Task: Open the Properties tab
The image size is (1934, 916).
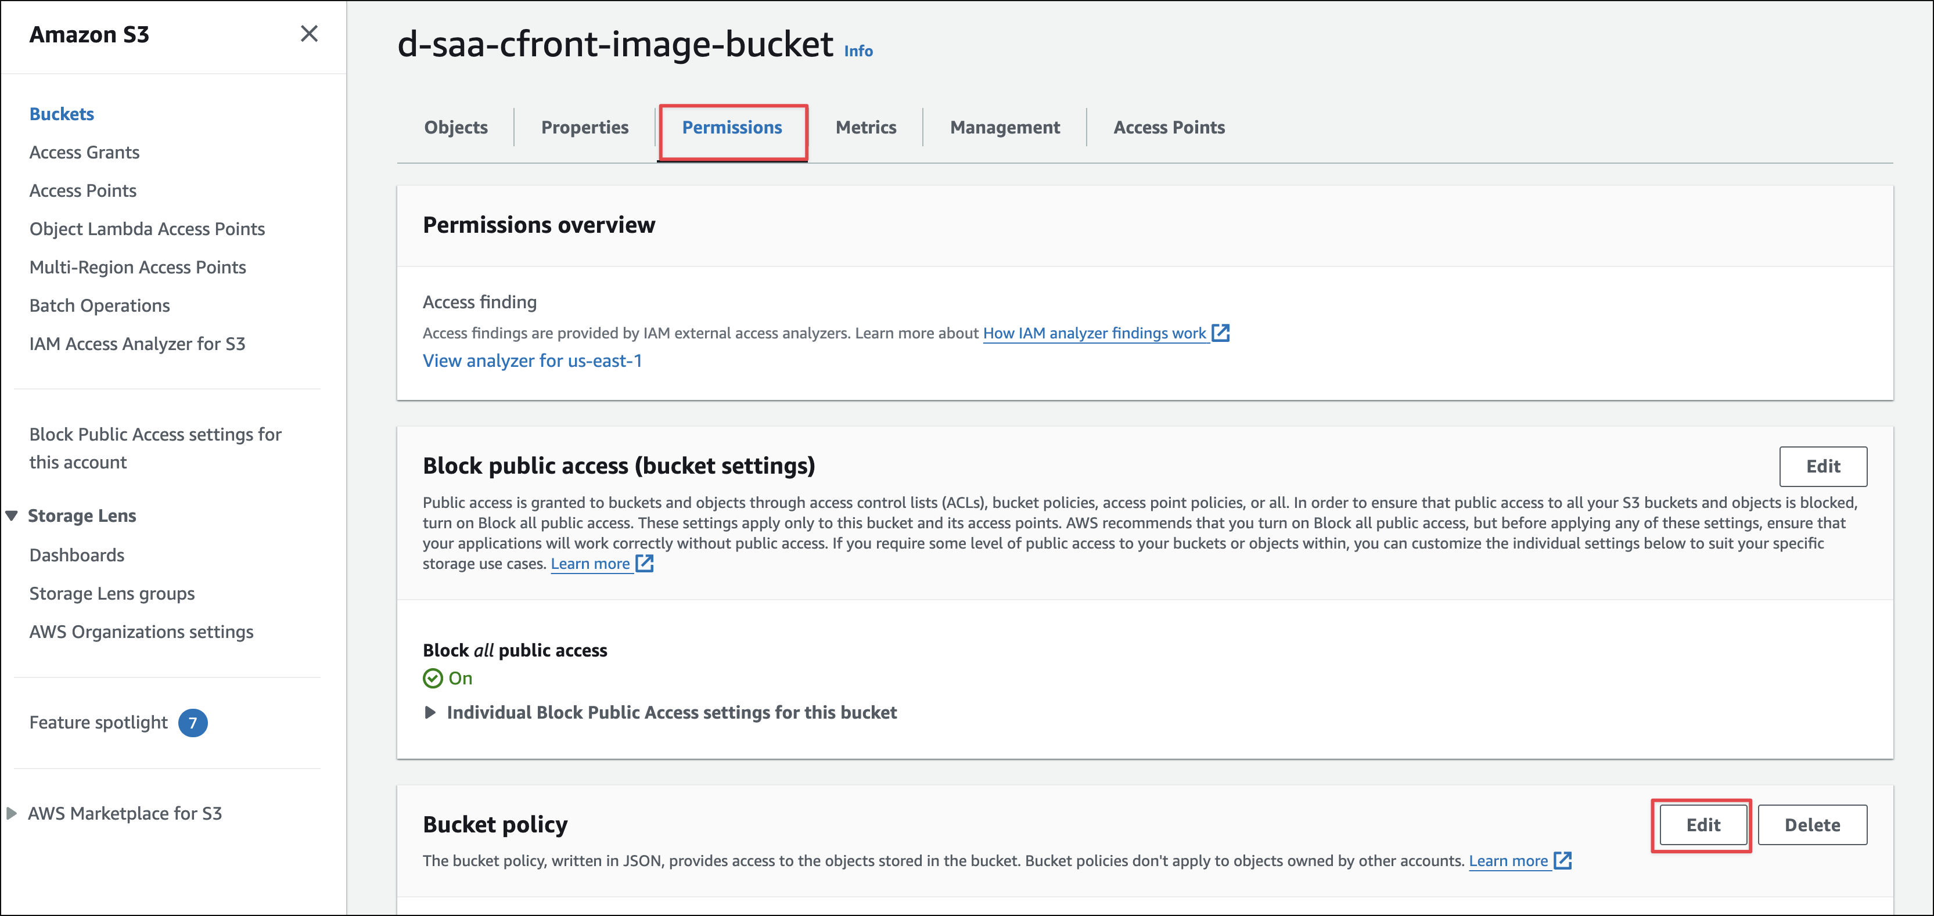Action: coord(584,128)
